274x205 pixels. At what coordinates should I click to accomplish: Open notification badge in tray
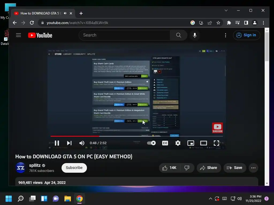tap(266, 199)
